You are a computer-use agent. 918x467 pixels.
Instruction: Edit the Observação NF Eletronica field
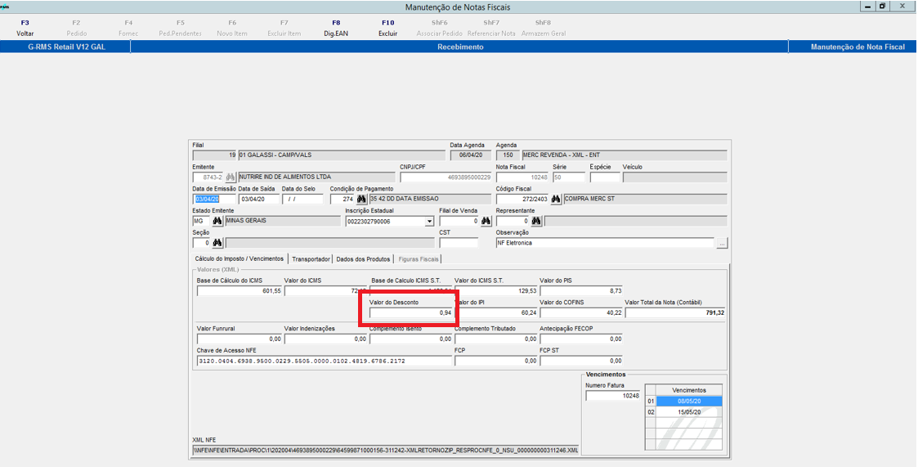coord(606,243)
